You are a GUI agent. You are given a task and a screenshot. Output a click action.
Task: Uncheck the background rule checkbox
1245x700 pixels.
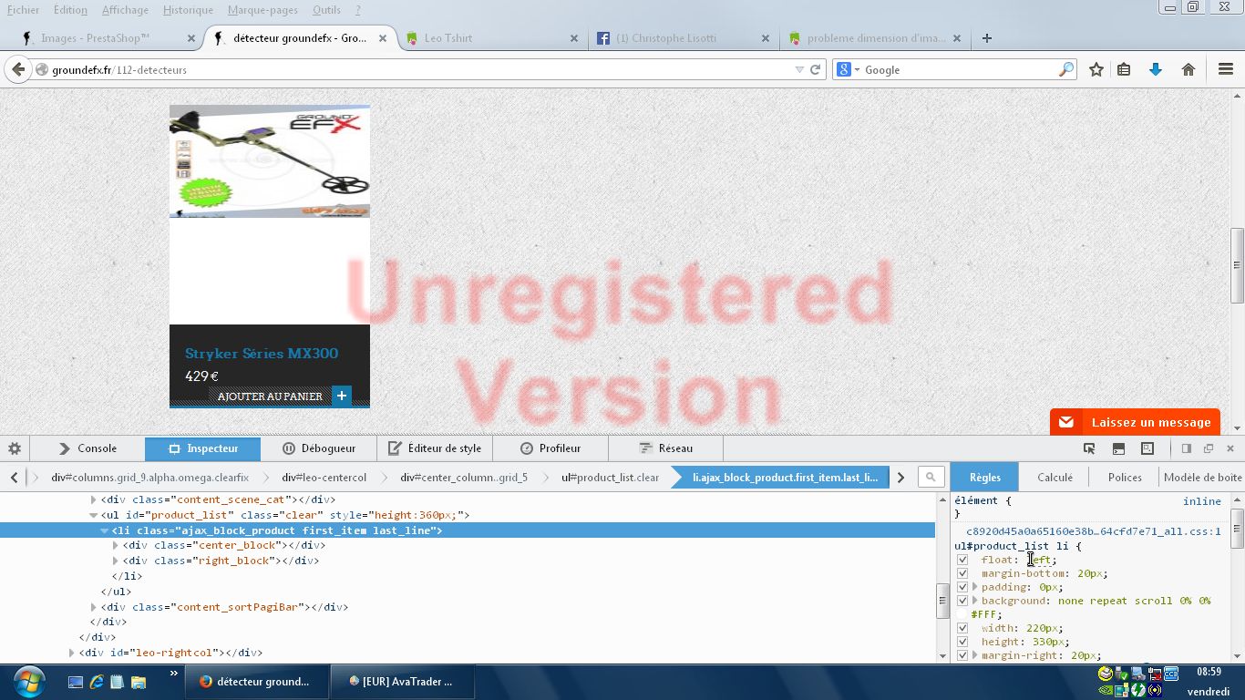point(962,601)
